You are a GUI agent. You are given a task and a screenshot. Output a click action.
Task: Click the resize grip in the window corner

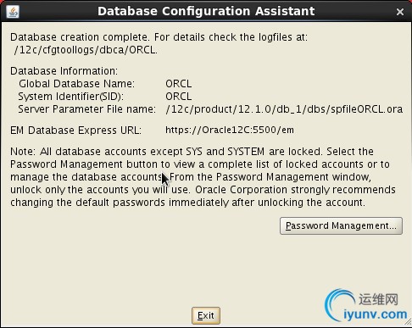point(408,322)
